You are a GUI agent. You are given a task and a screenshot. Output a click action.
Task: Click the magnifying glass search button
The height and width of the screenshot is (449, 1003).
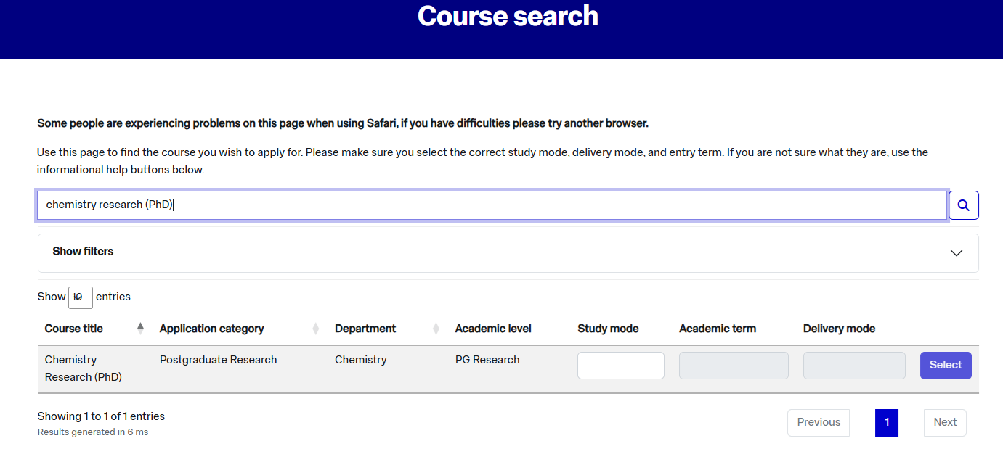pos(963,205)
